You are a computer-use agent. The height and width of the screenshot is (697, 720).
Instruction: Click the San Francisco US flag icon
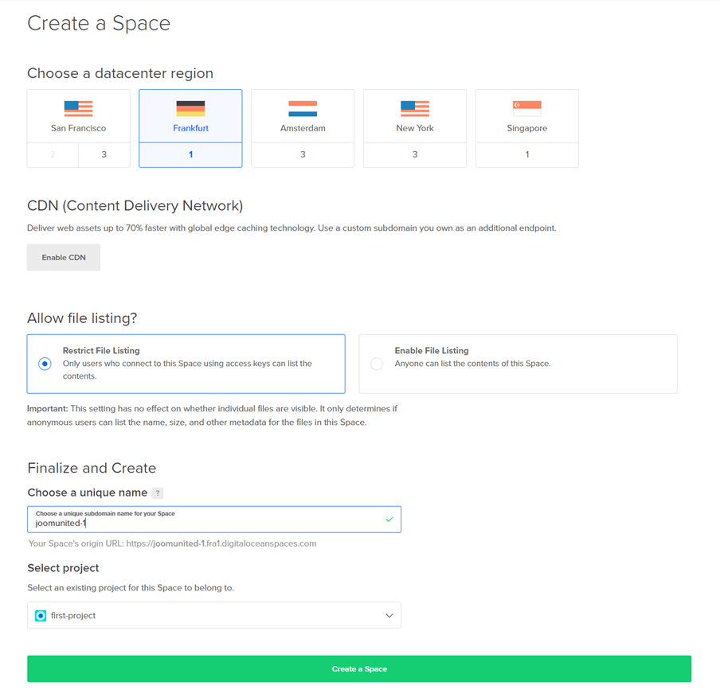pyautogui.click(x=78, y=109)
